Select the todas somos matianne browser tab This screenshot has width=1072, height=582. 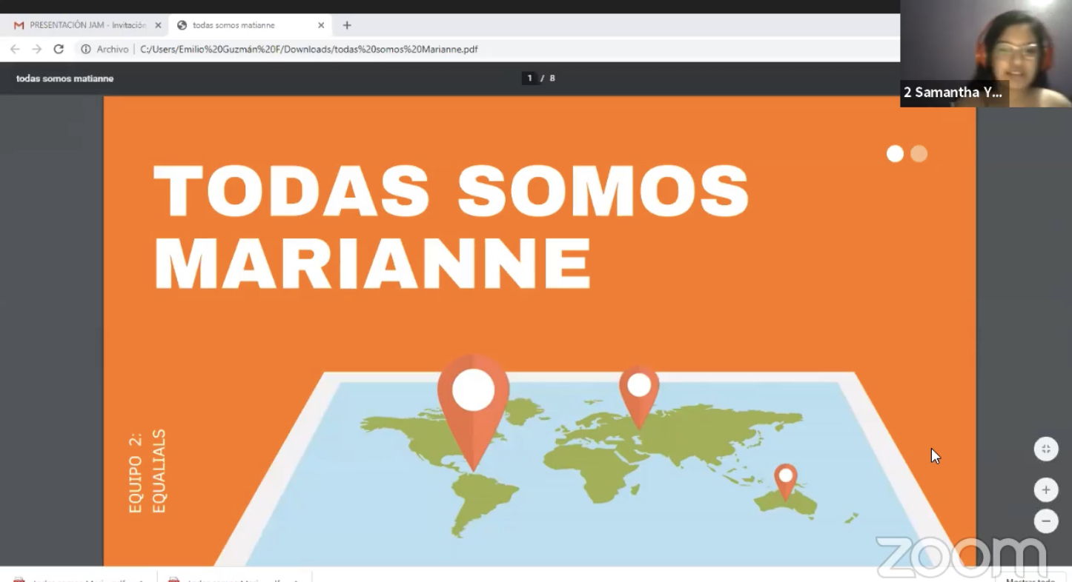(x=250, y=25)
